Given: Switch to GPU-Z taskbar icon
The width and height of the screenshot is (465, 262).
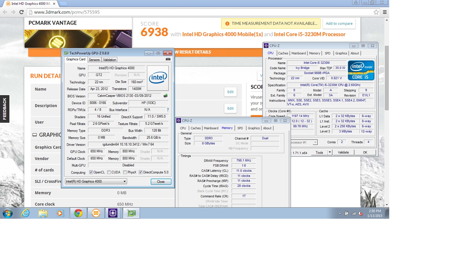Looking at the screenshot, I should click(x=131, y=213).
